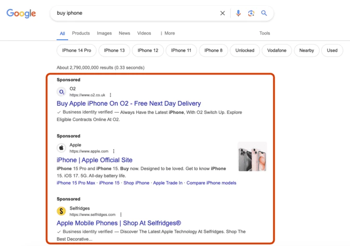Click the https://www.o2.co.uk URL text
The image size is (350, 246).
point(87,95)
